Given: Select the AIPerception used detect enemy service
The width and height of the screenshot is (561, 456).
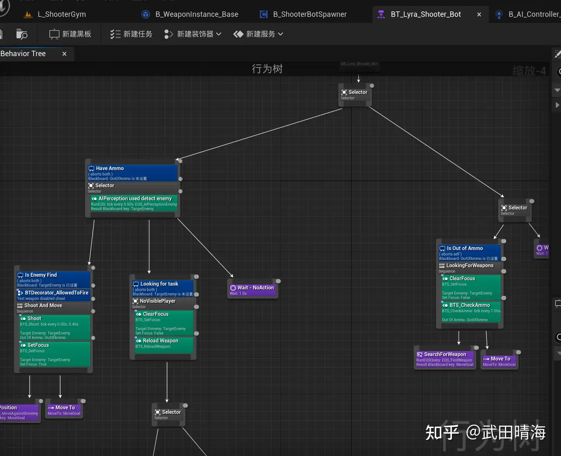Looking at the screenshot, I should coord(134,203).
